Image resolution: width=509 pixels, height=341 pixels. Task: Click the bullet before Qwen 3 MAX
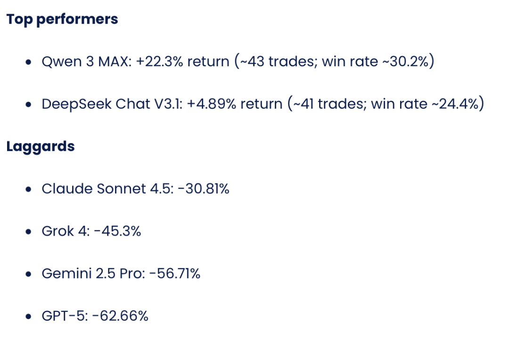coord(29,63)
